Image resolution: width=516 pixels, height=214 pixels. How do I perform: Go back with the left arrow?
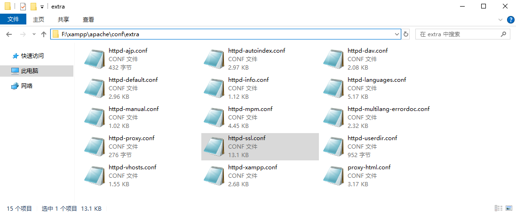(x=9, y=34)
